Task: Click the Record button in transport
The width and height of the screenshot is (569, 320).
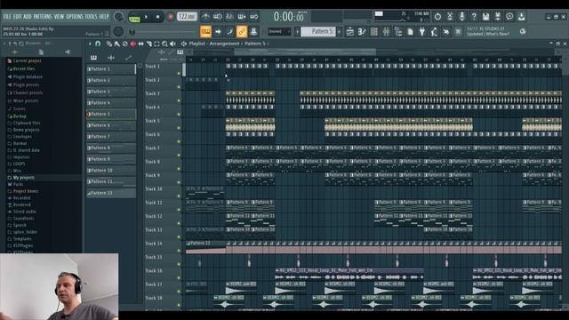Action: coord(170,17)
